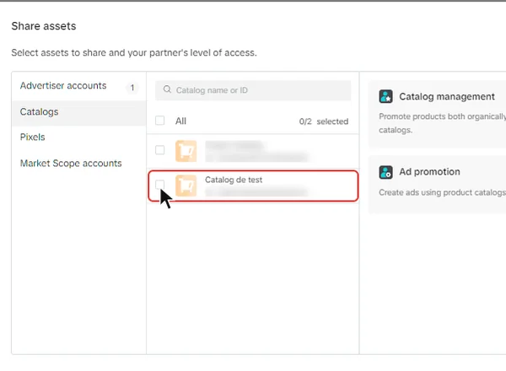Click the 0/2 selected counter
Image resolution: width=506 pixels, height=371 pixels.
[324, 121]
